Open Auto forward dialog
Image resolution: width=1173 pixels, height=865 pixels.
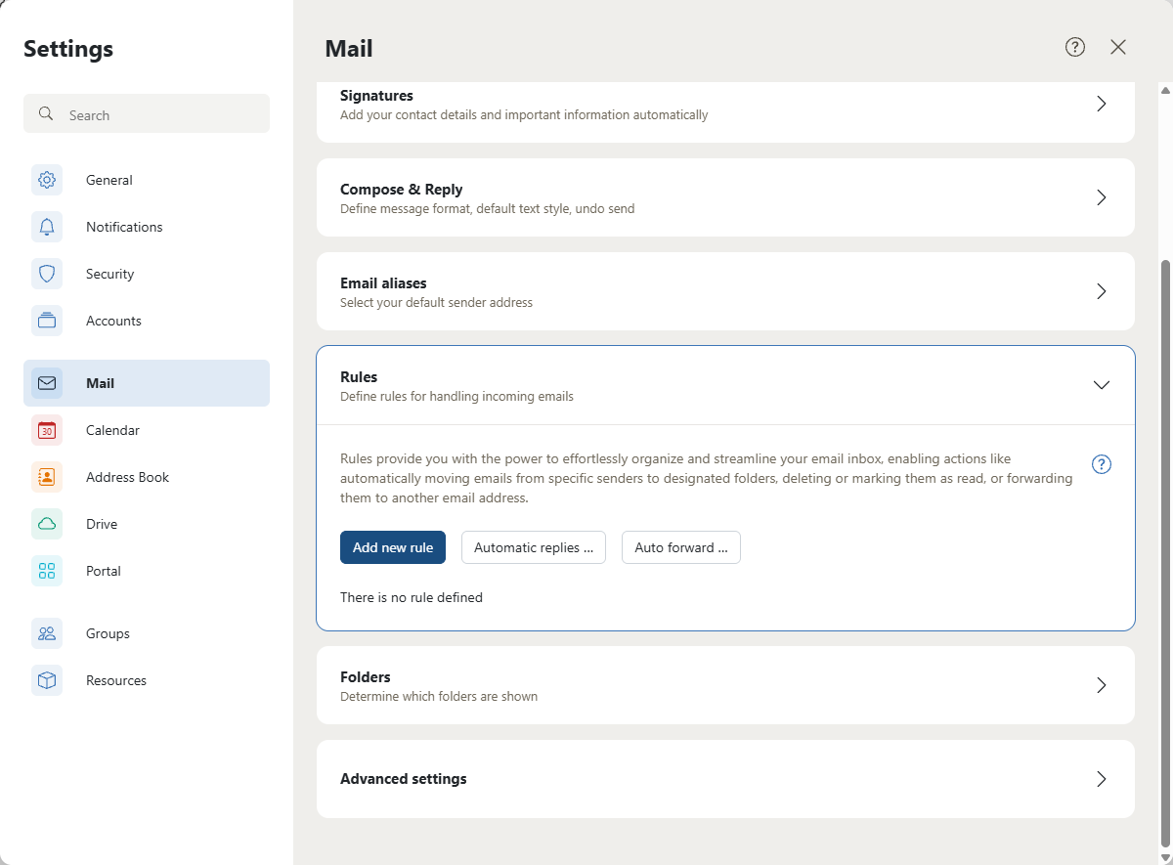tap(681, 547)
